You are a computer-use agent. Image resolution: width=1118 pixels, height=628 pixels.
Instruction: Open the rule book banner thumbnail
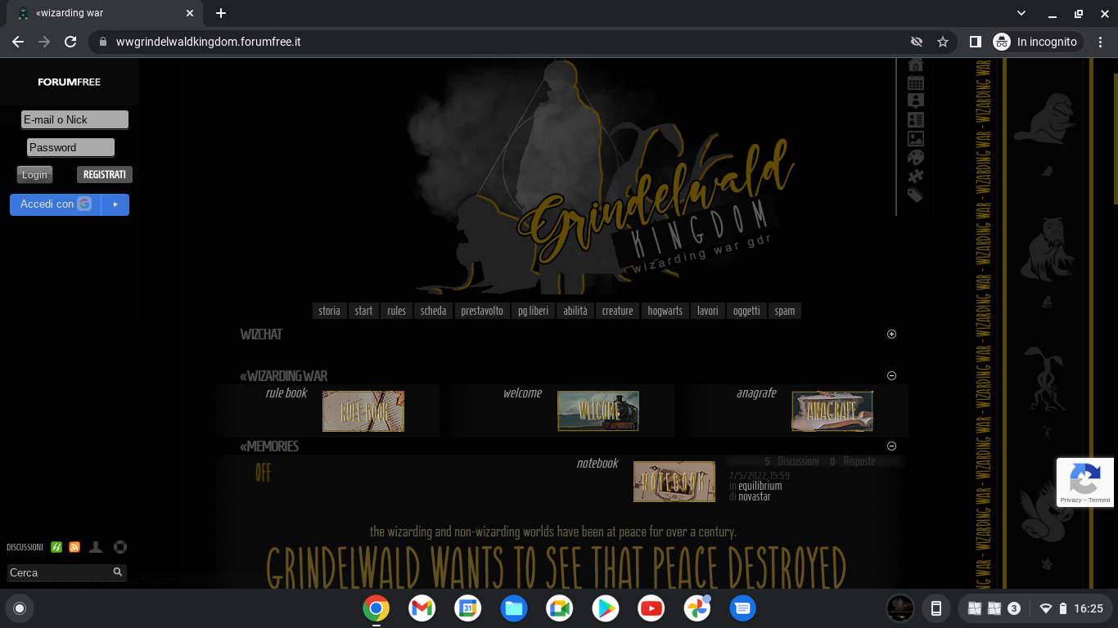point(363,410)
